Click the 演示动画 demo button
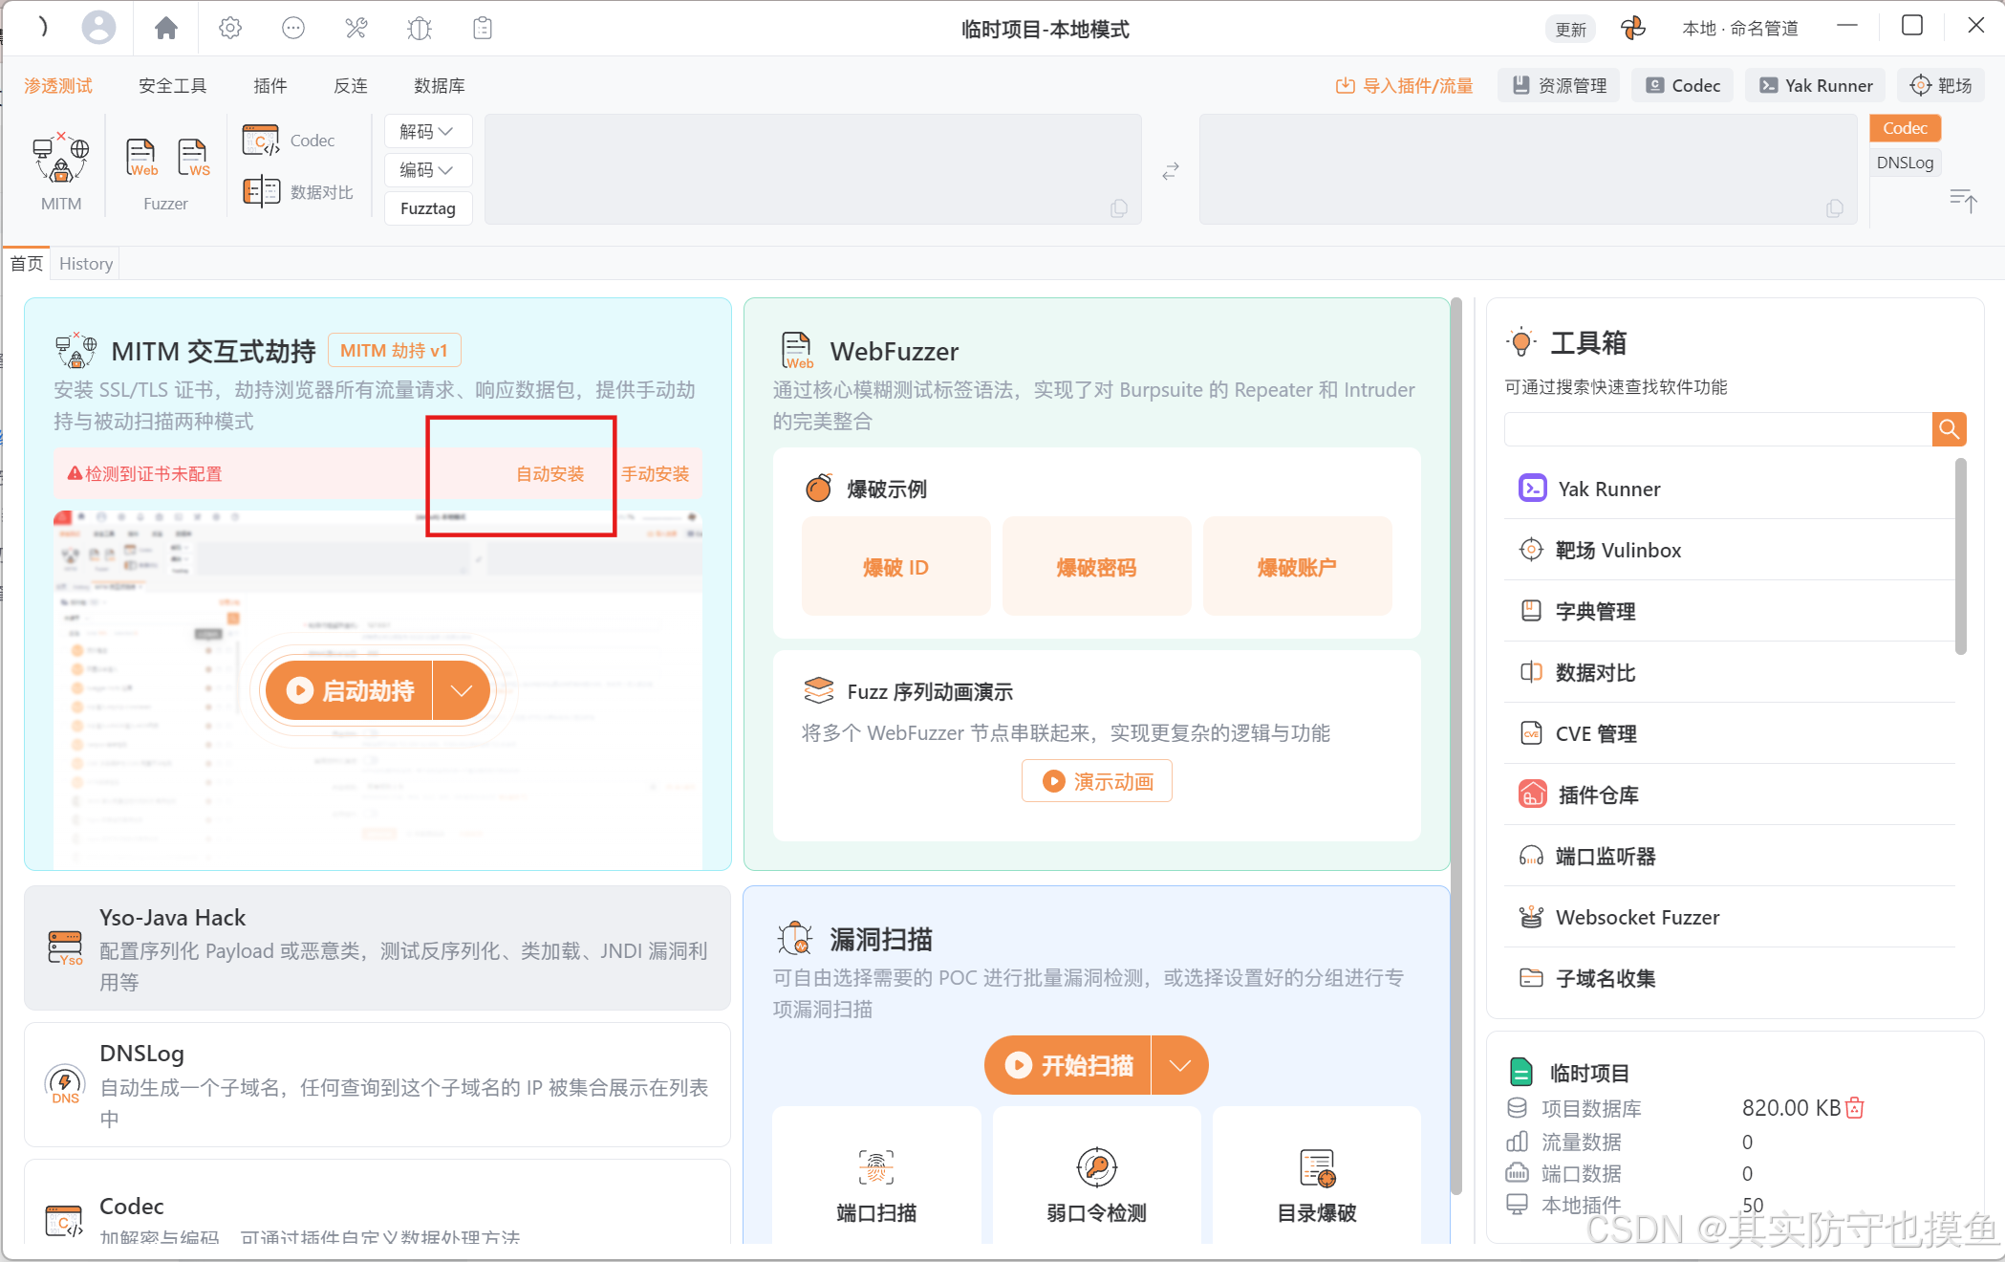This screenshot has height=1262, width=2005. [x=1097, y=781]
